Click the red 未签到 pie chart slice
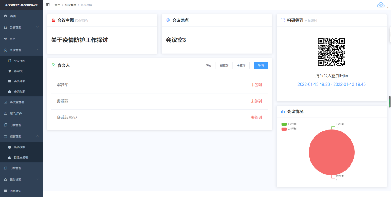The height and width of the screenshot is (197, 391). pyautogui.click(x=331, y=152)
